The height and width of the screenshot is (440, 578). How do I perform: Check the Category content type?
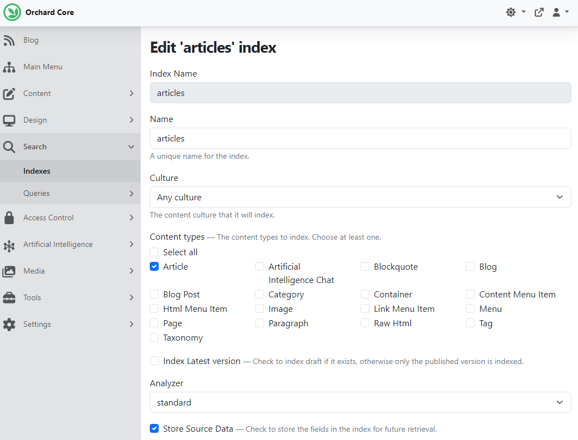(x=260, y=294)
